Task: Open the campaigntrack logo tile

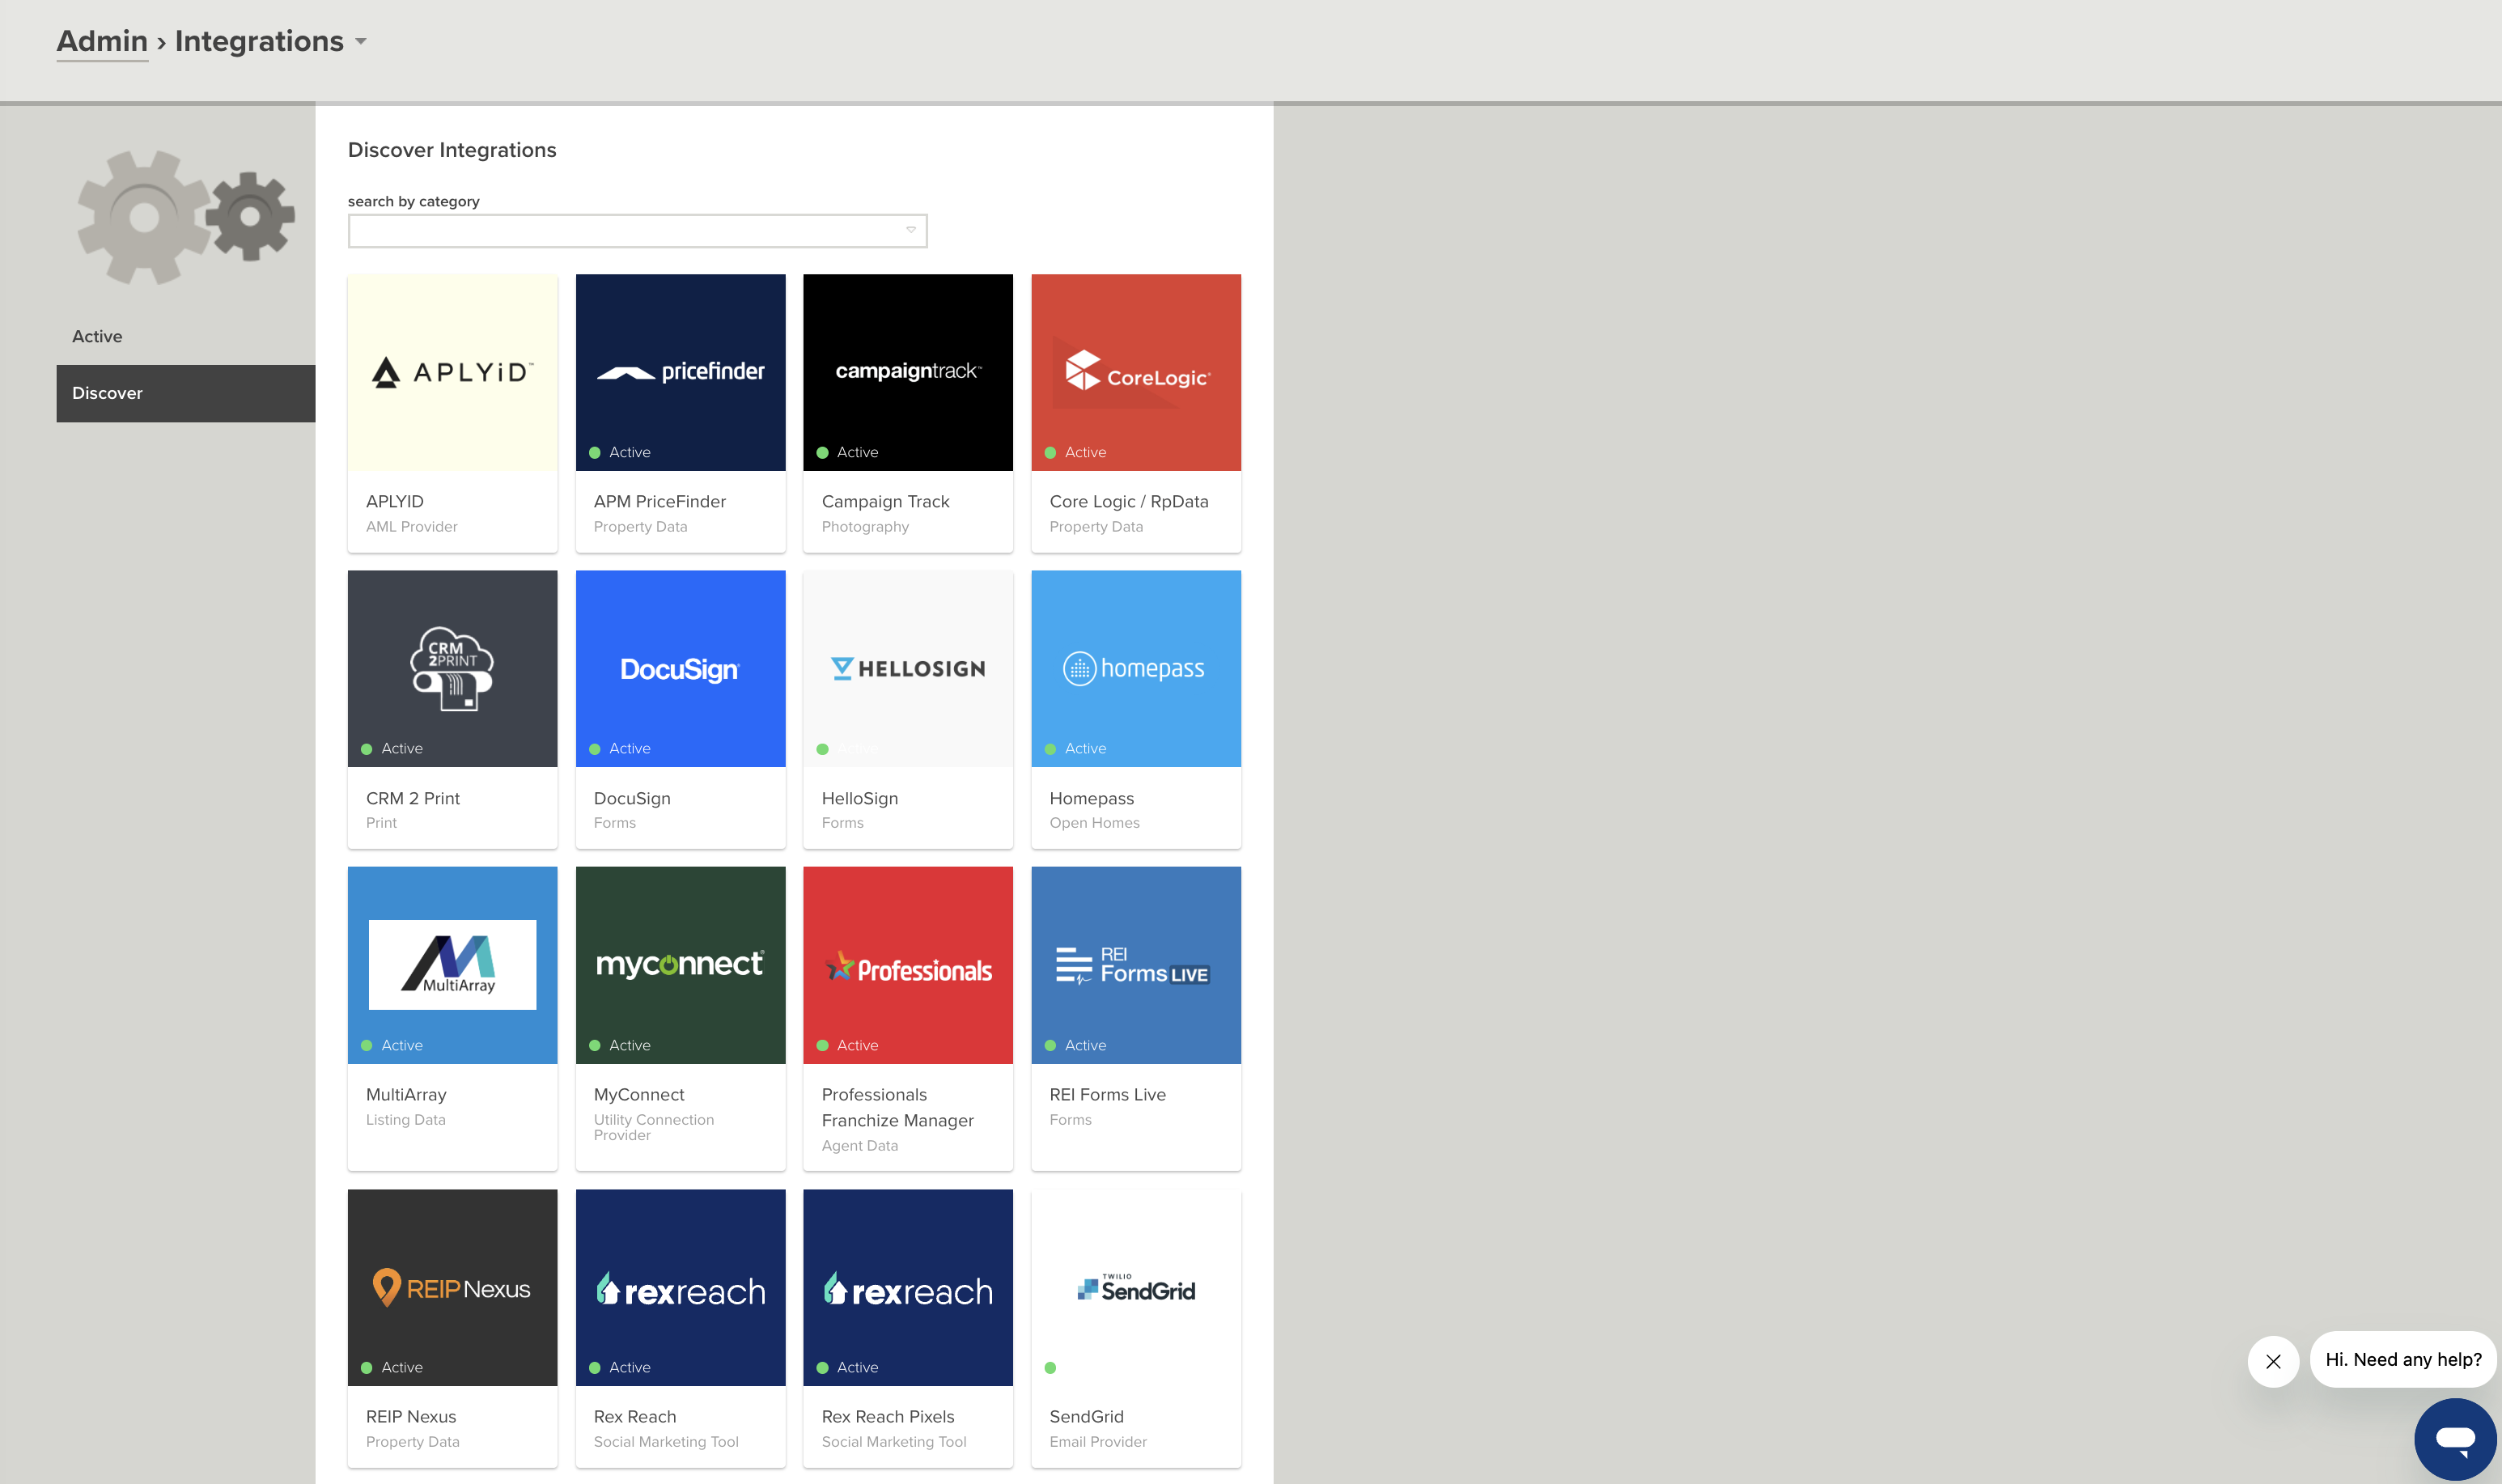Action: coord(908,372)
